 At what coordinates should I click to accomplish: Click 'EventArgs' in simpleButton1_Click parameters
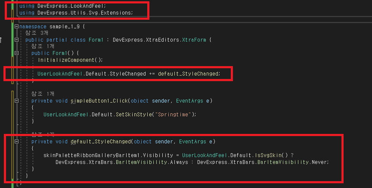(189, 101)
